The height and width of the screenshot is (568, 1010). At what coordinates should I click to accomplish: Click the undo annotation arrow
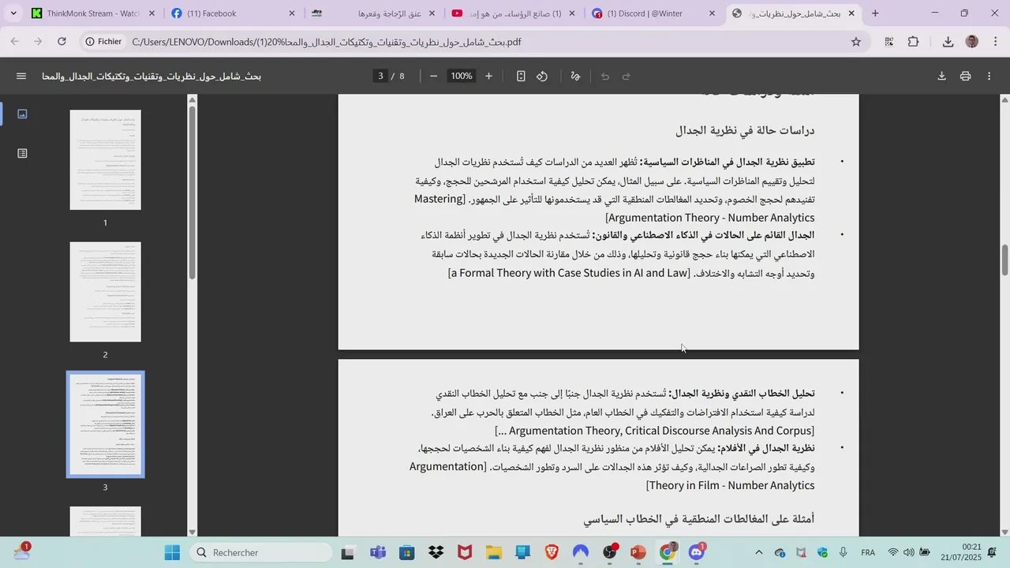[605, 77]
